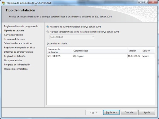Image resolution: width=159 pixels, height=119 pixels.
Task: Click the Atrás button
Action: tap(94, 112)
